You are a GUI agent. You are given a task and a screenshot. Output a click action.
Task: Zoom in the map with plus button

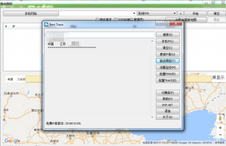click(220, 128)
